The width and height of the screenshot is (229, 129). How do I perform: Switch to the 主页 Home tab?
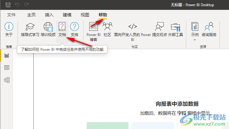click(31, 15)
